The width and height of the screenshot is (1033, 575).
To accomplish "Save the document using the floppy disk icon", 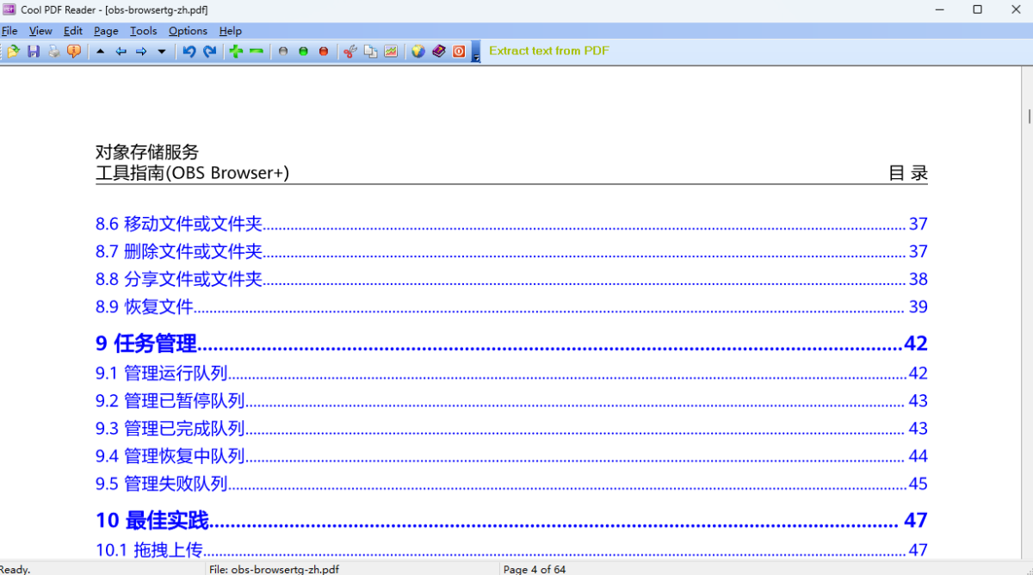I will 34,51.
